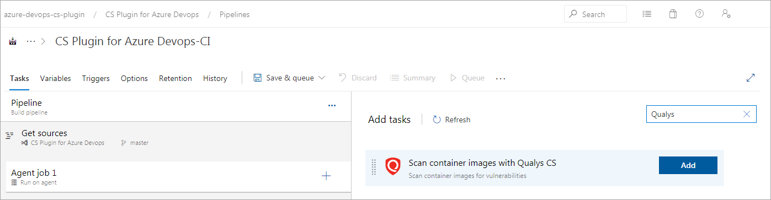
Task: Go to CS Plugin for Azure Devops breadcrumb
Action: coord(152,14)
